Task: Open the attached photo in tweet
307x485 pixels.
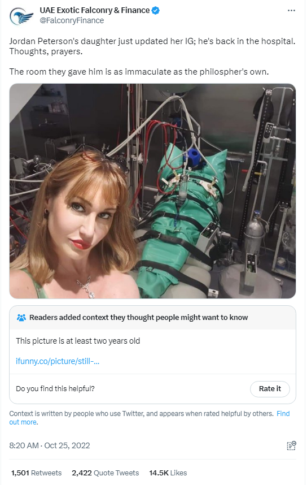Action: (152, 191)
